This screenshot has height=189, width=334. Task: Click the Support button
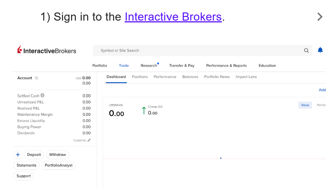[x=24, y=176]
